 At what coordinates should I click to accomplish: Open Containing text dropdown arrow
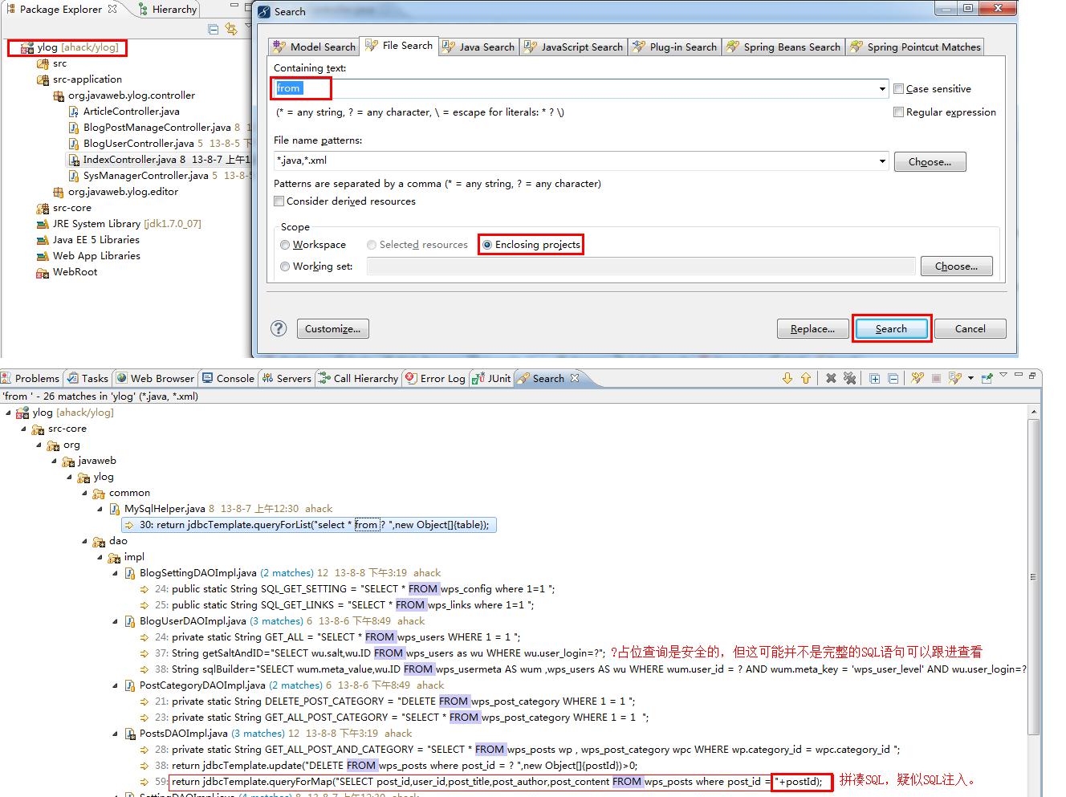coord(882,89)
